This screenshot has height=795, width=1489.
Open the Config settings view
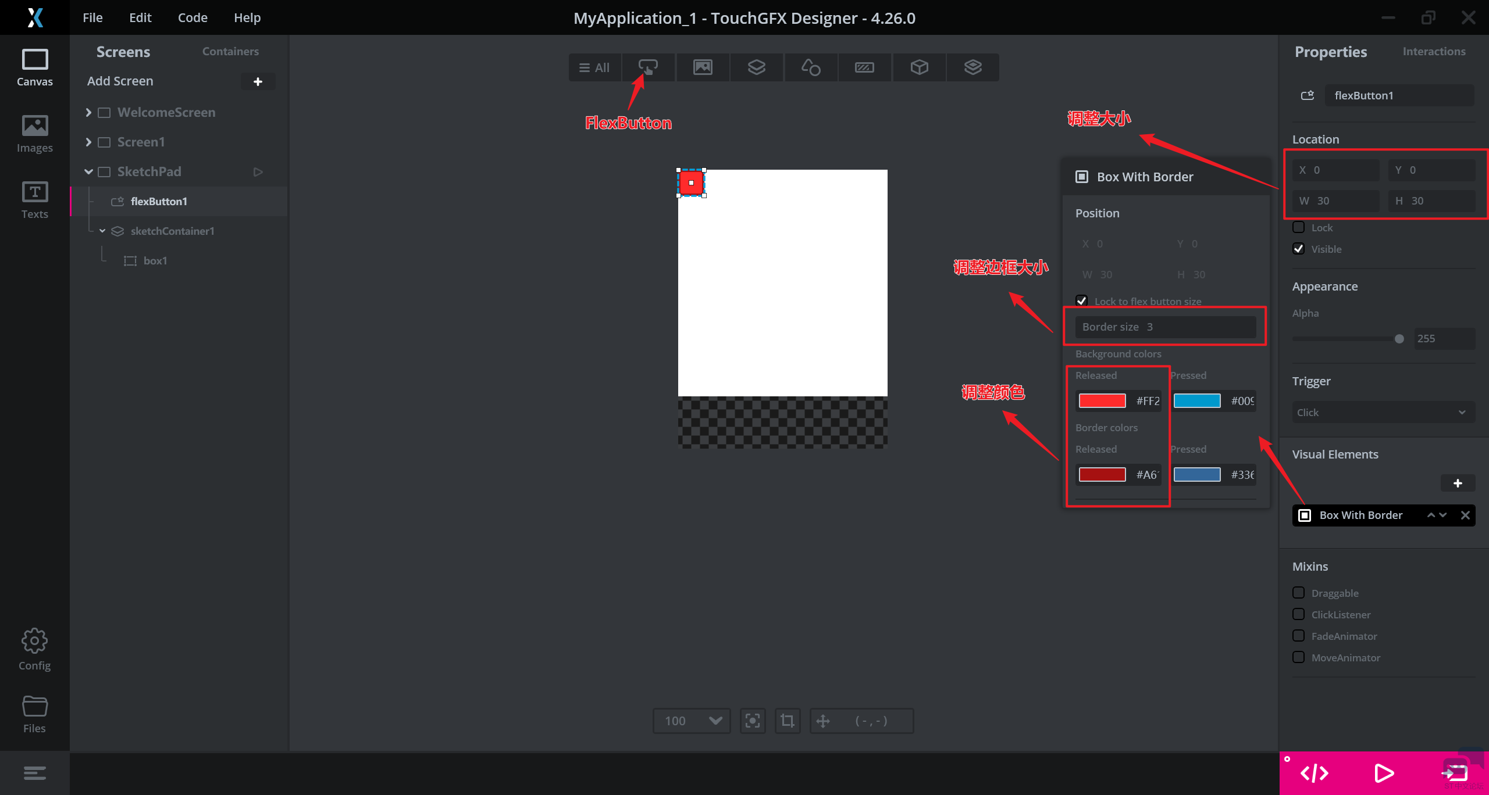click(34, 649)
